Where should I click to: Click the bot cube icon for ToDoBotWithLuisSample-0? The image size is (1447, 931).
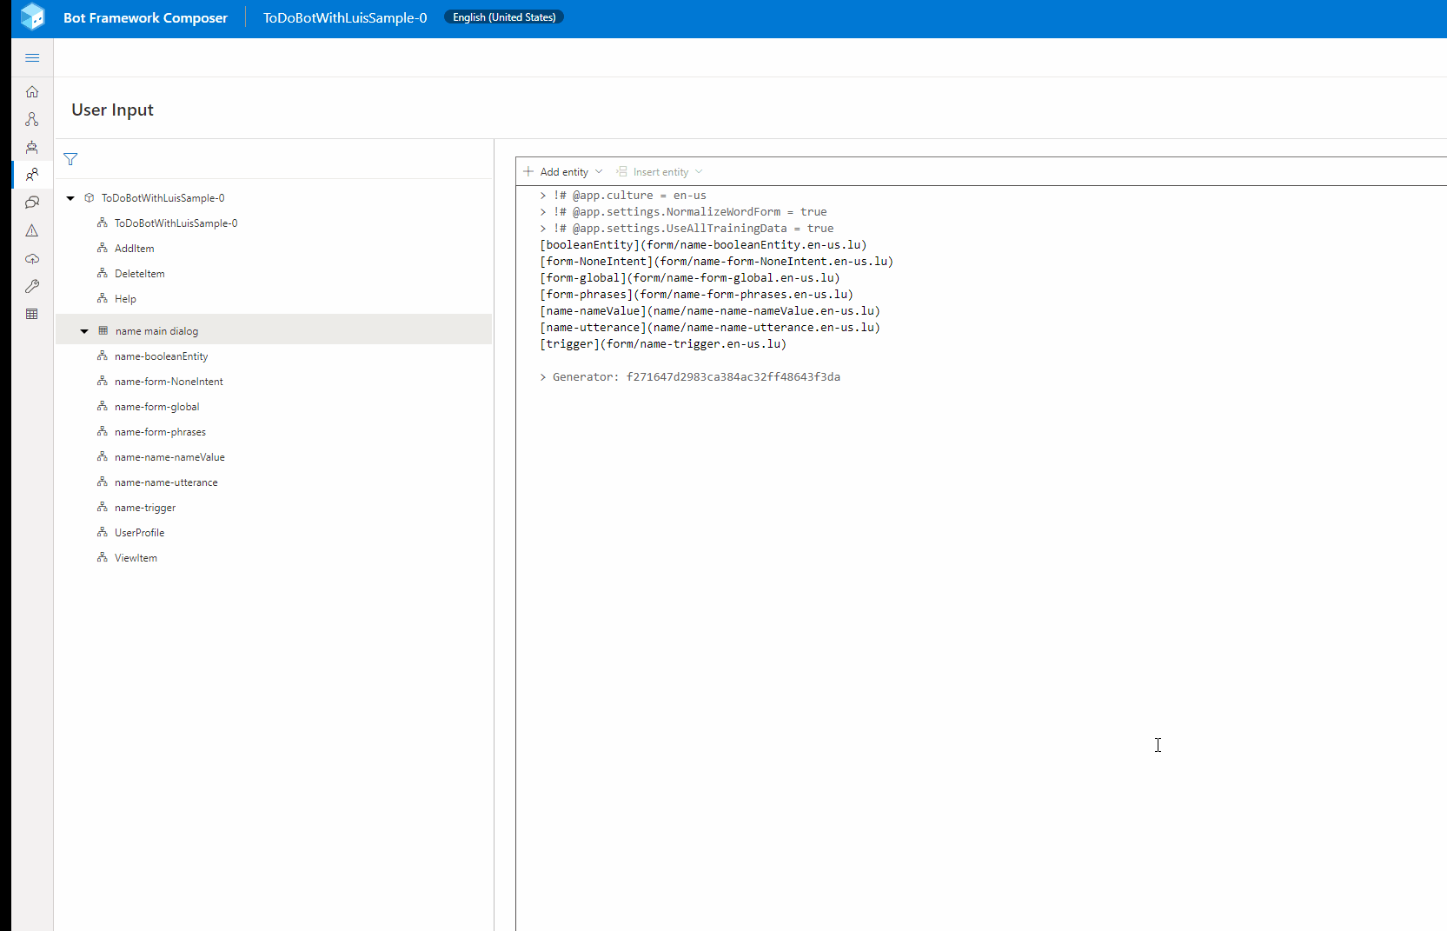click(x=89, y=198)
